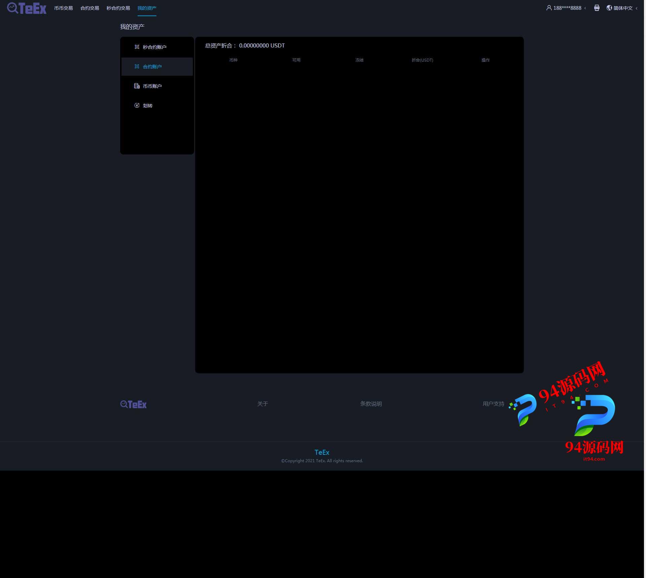Open 秒合约交易 navigation tab
This screenshot has width=646, height=578.
118,8
